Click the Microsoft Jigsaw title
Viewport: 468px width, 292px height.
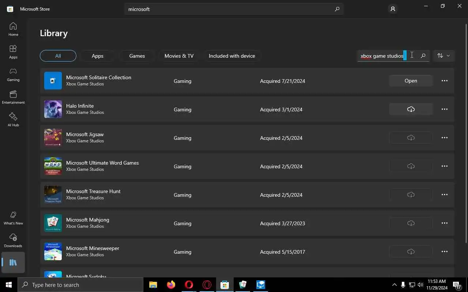pos(85,134)
